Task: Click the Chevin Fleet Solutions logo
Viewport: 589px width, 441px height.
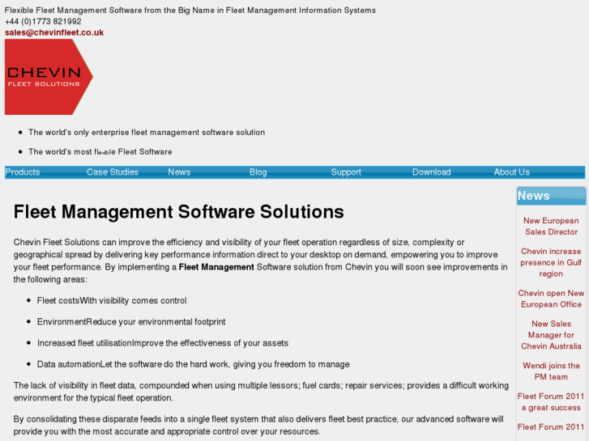Action: coord(49,77)
